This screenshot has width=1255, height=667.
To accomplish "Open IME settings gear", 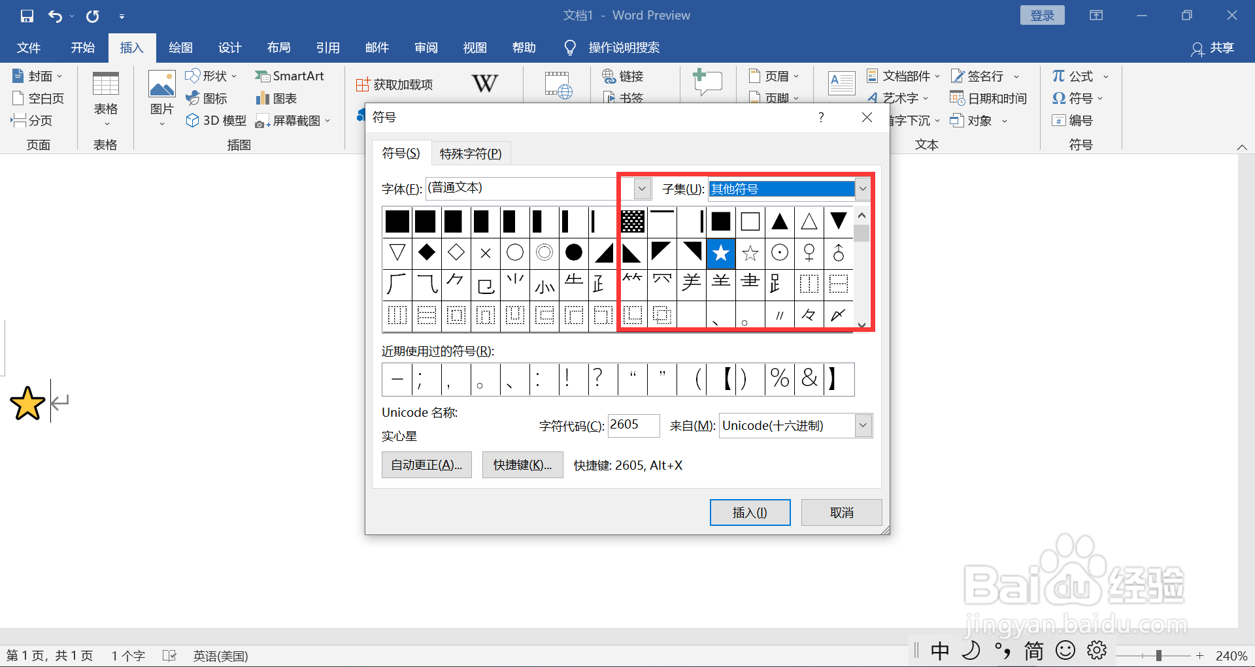I will click(1097, 651).
